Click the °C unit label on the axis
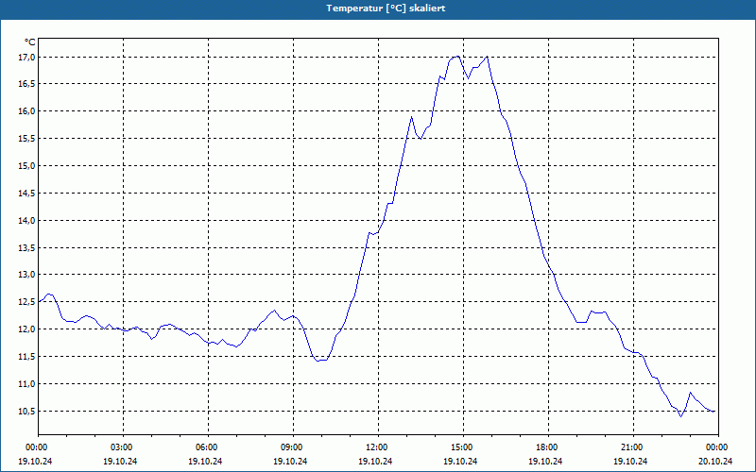The height and width of the screenshot is (472, 756). 30,42
